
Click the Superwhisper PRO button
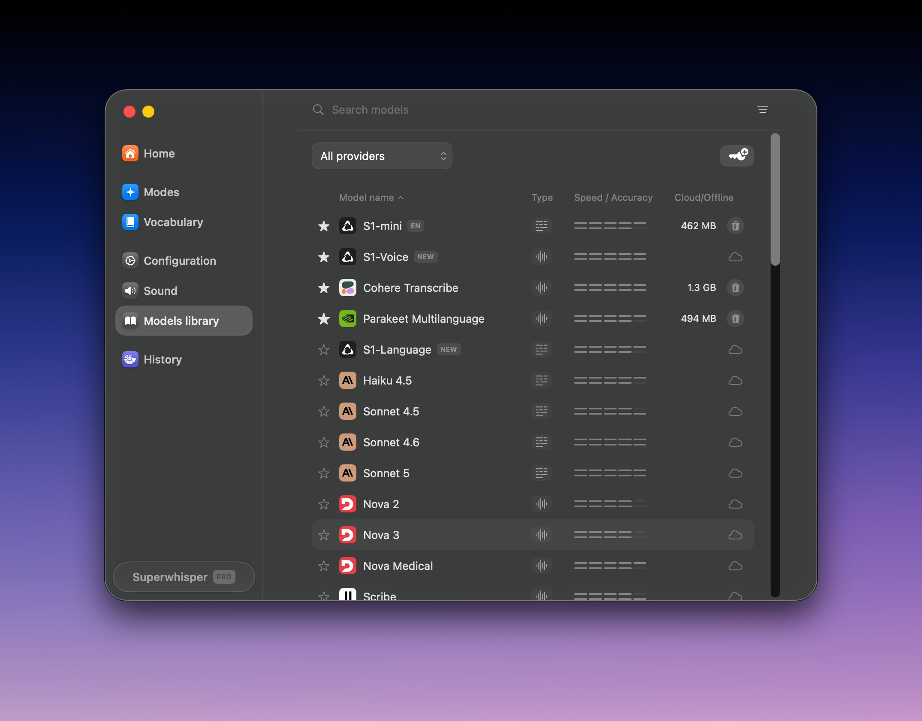[x=184, y=577]
